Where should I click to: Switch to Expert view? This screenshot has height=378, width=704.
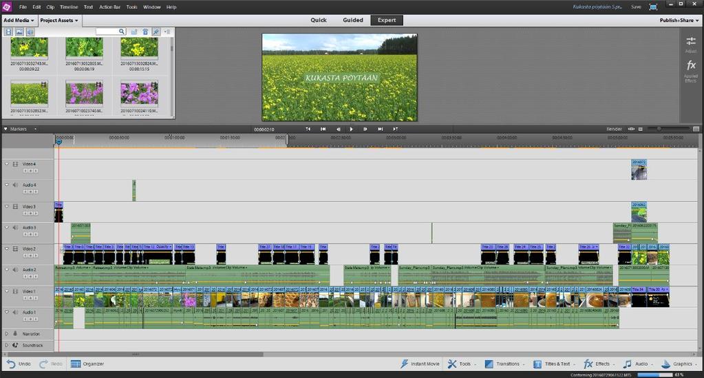pos(387,20)
